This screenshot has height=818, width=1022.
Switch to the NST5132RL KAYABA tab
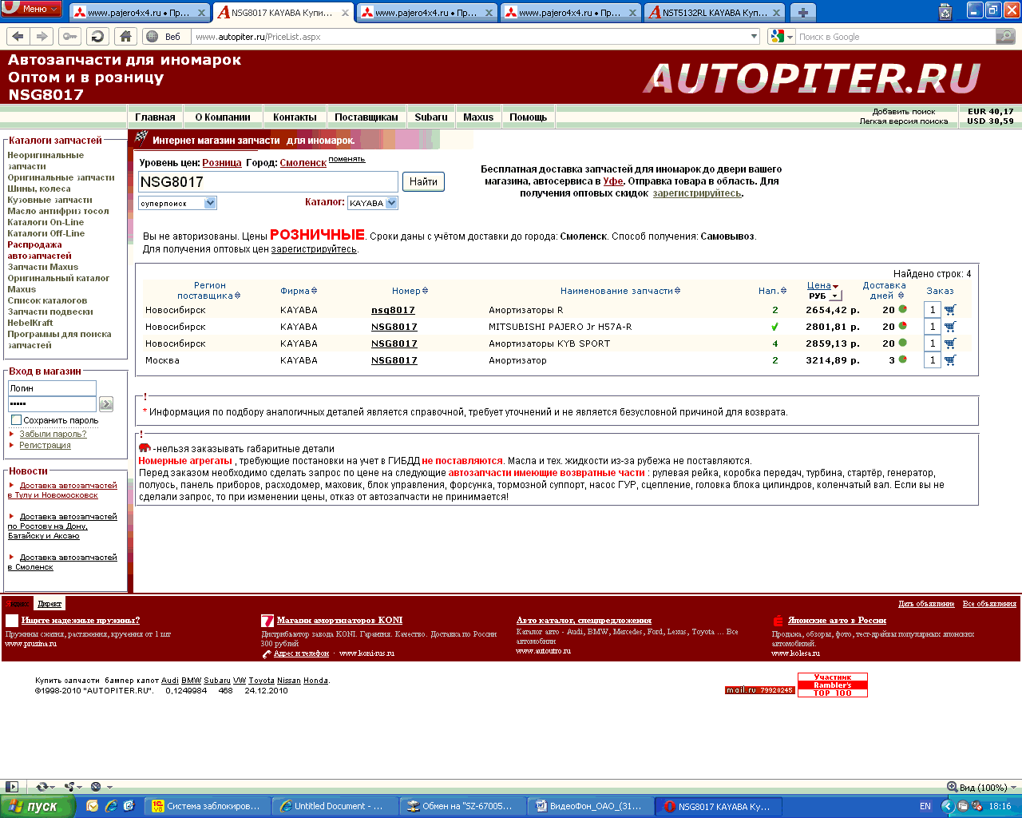pos(715,13)
